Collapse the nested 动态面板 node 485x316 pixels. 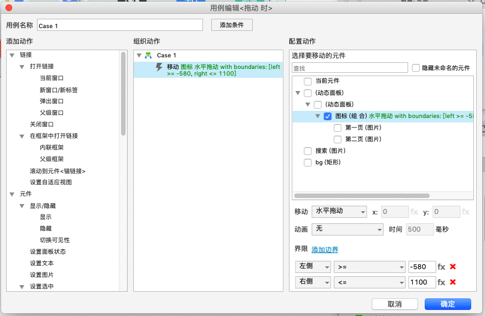(x=308, y=105)
